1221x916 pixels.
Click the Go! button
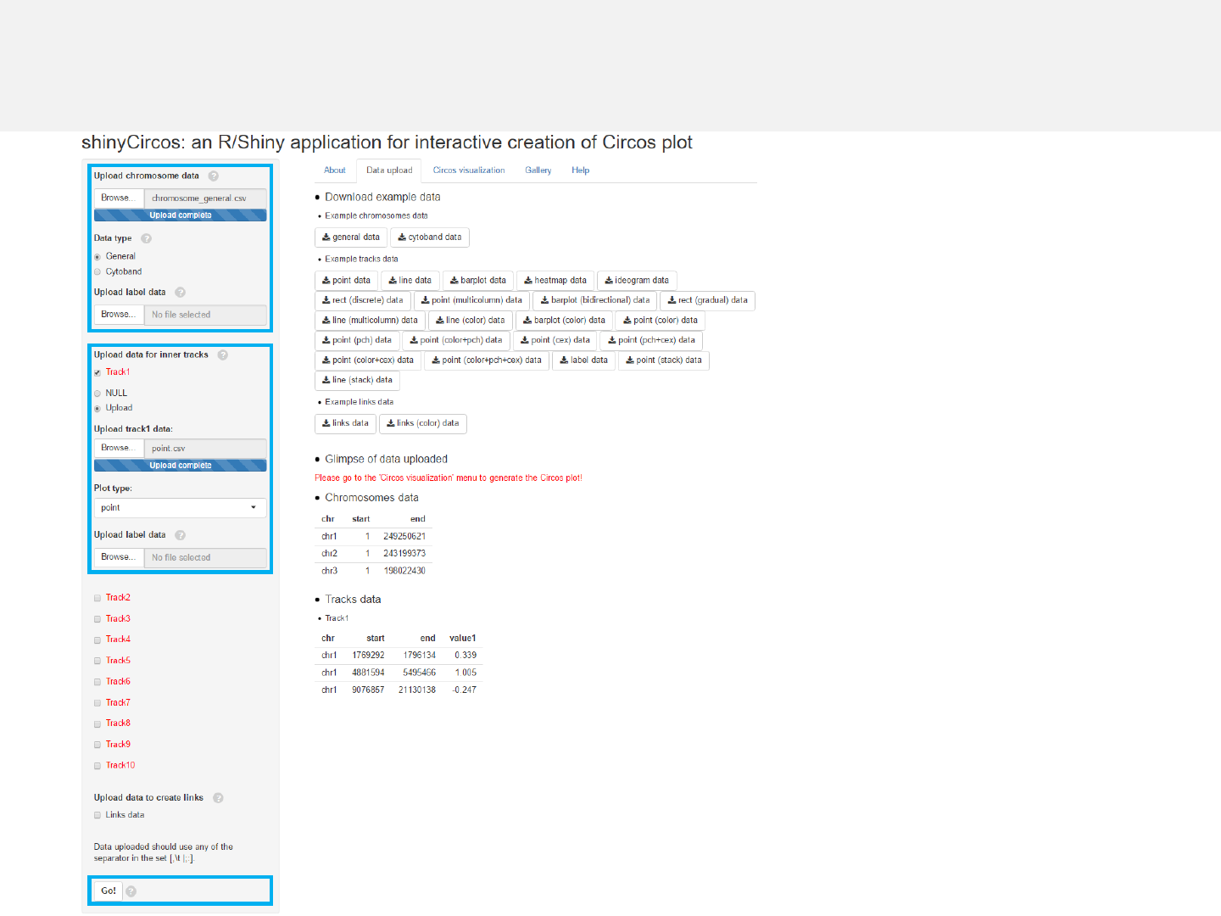tap(109, 891)
